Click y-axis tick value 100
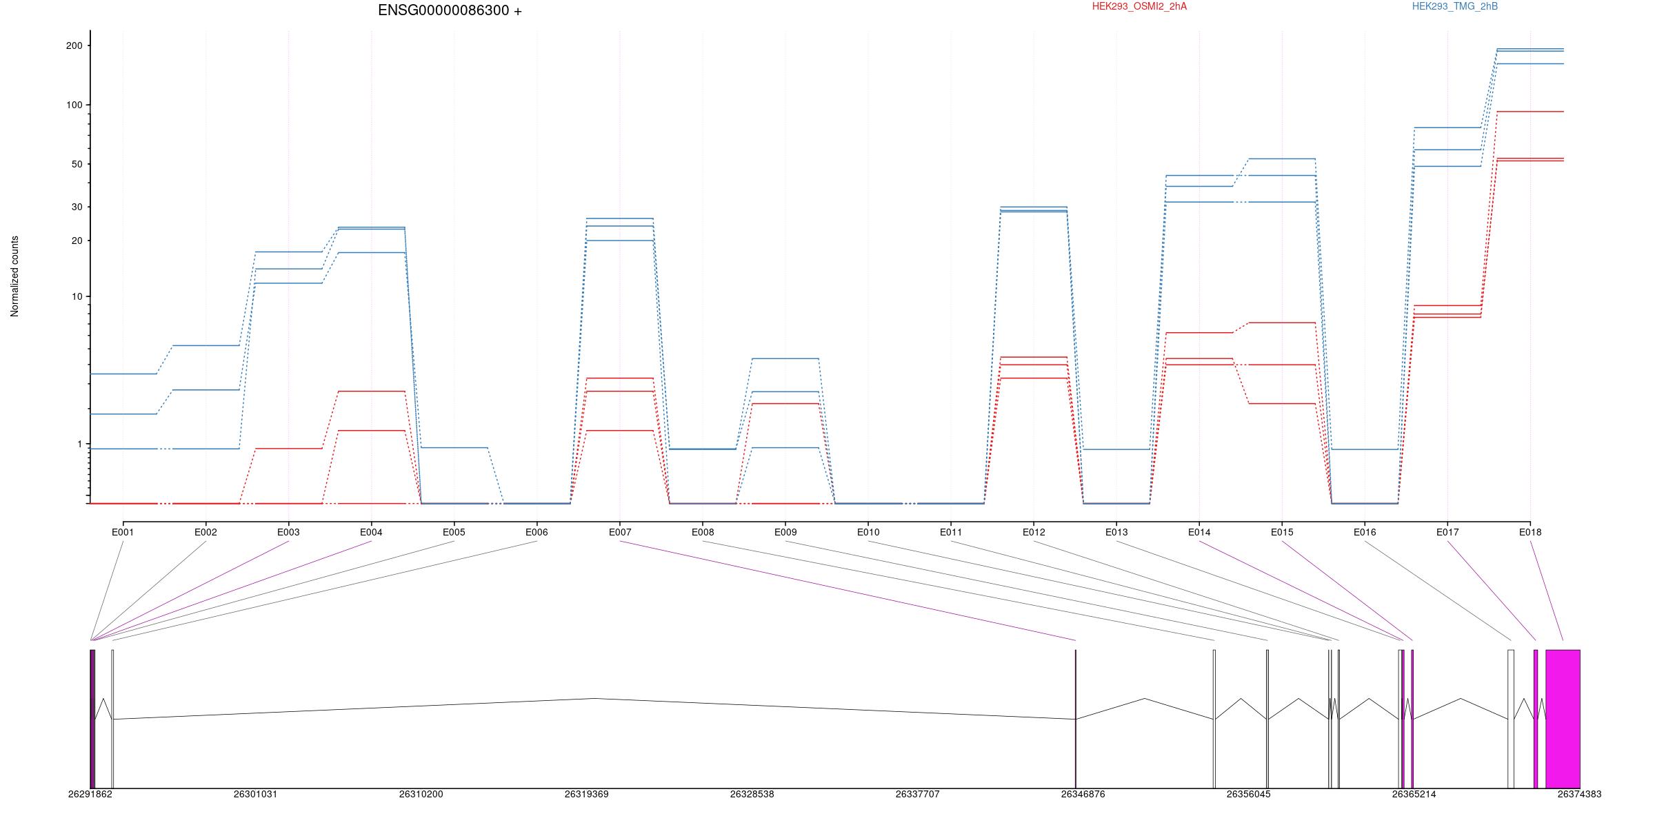The width and height of the screenshot is (1655, 827). coord(74,105)
